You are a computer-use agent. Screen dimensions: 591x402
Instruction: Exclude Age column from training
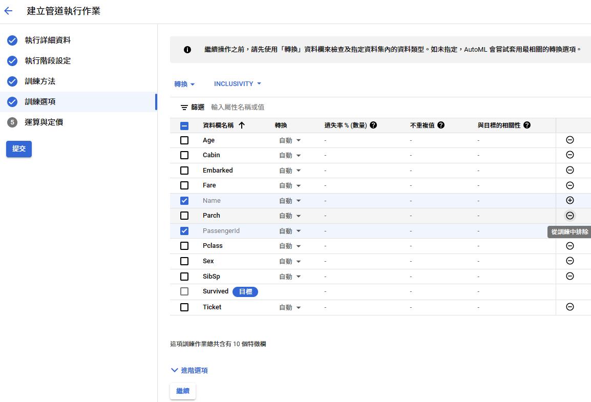coord(569,140)
